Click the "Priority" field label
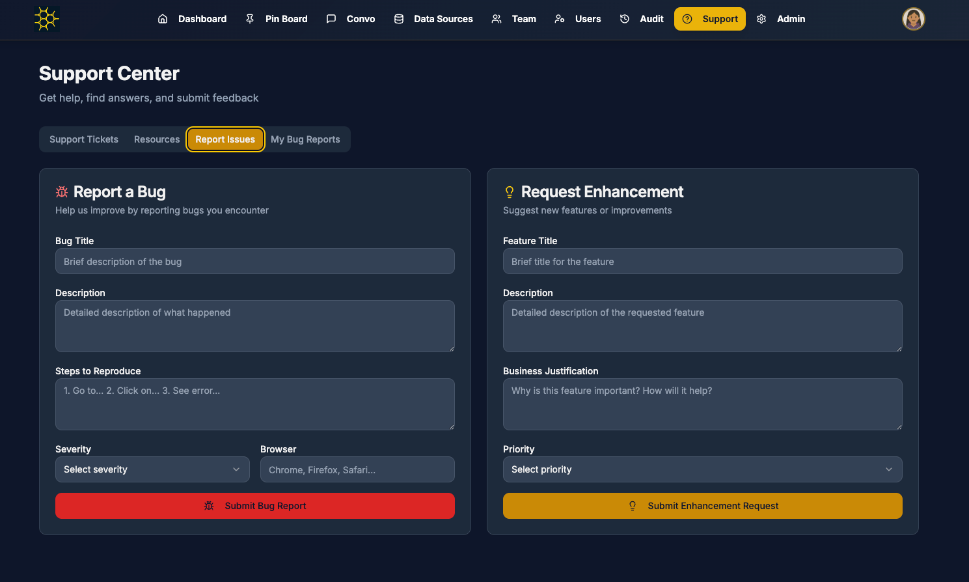Screen dimensions: 969x582 coord(519,449)
